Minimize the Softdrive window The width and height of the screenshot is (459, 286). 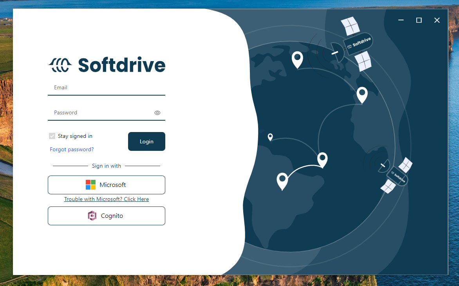(x=401, y=20)
